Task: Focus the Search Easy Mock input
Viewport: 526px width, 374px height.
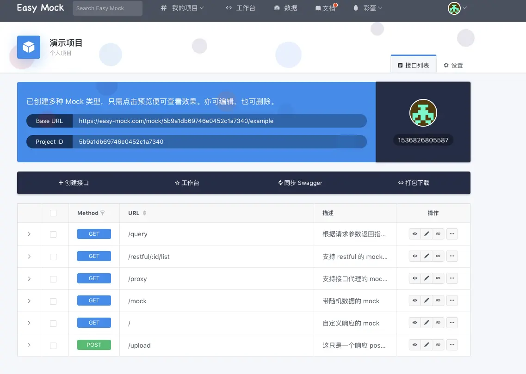Action: click(108, 8)
